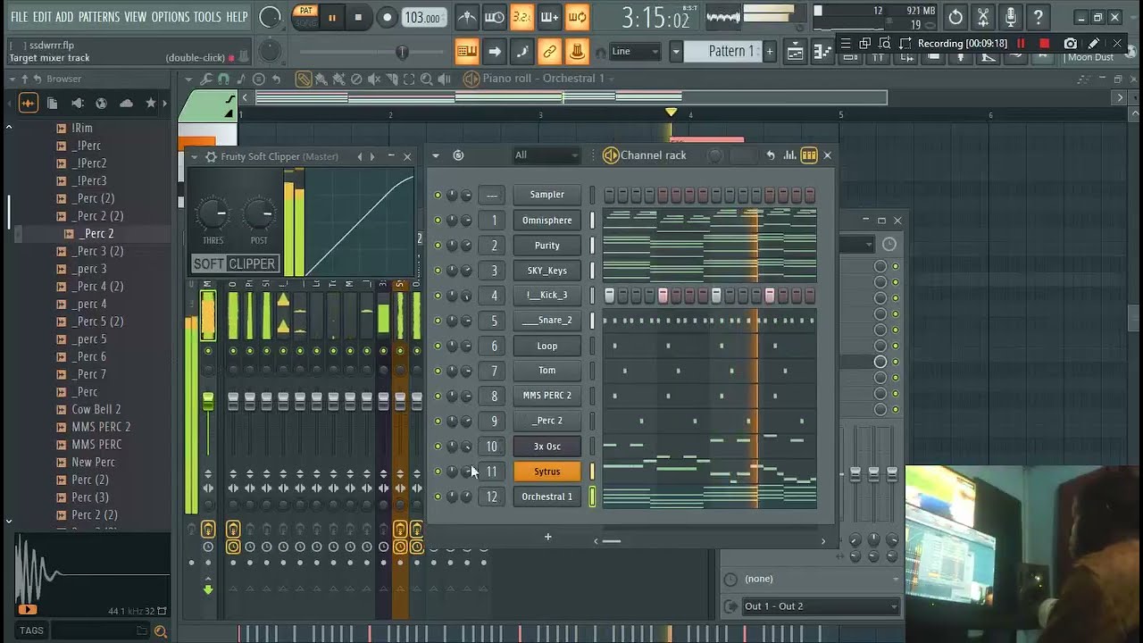Open the Fruity Soft Clipper options arrow
This screenshot has width=1143, height=643.
(x=196, y=156)
